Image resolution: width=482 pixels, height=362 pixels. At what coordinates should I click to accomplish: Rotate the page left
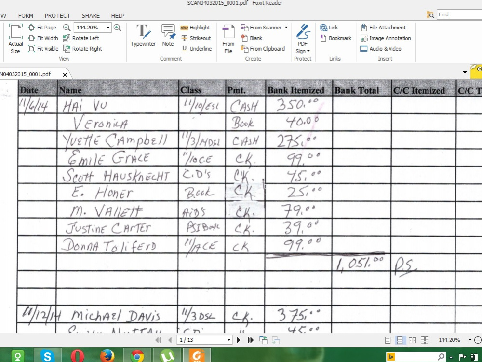tap(81, 38)
